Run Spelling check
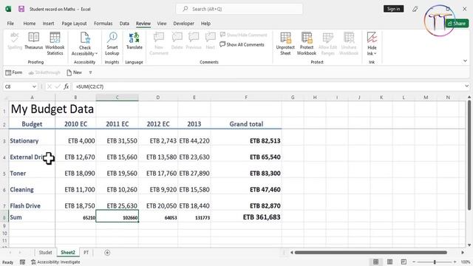This screenshot has height=266, width=473. [15, 41]
